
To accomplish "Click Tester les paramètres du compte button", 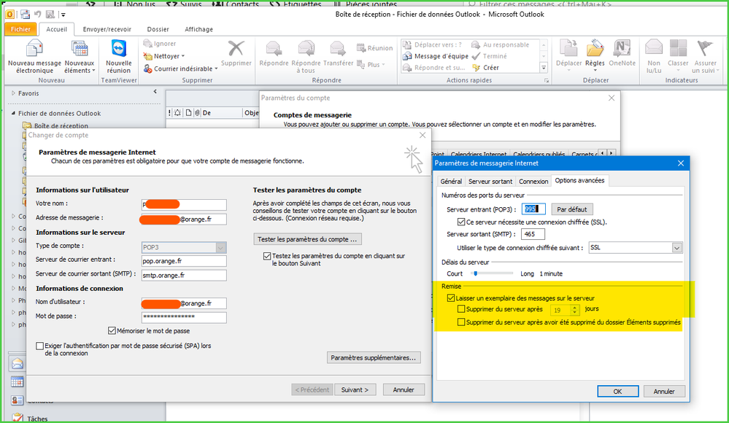I will pyautogui.click(x=307, y=239).
